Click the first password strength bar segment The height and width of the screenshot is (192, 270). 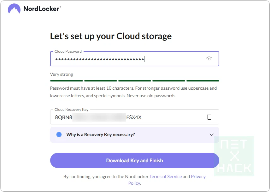pyautogui.click(x=67, y=81)
